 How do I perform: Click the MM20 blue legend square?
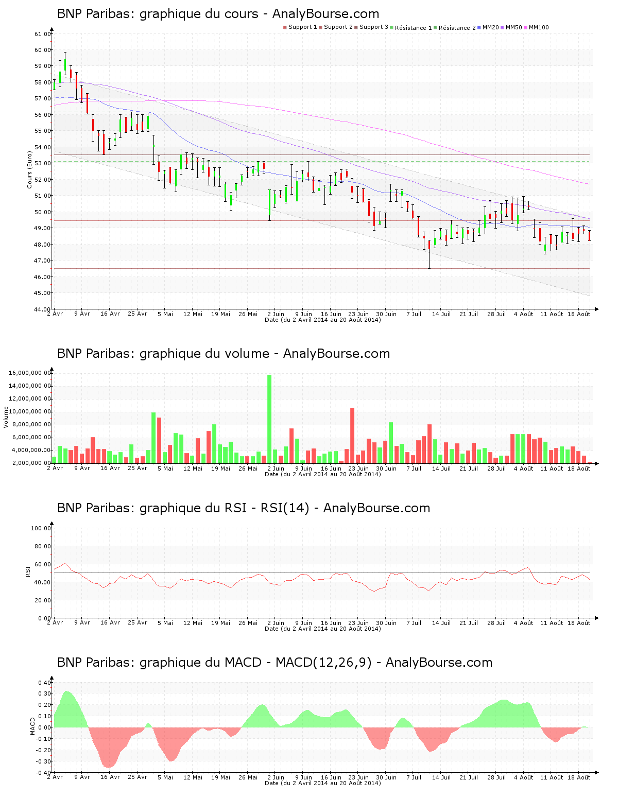click(x=479, y=27)
